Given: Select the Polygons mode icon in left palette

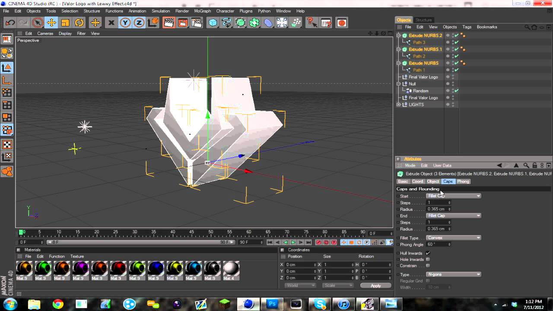Looking at the screenshot, I should [x=7, y=117].
